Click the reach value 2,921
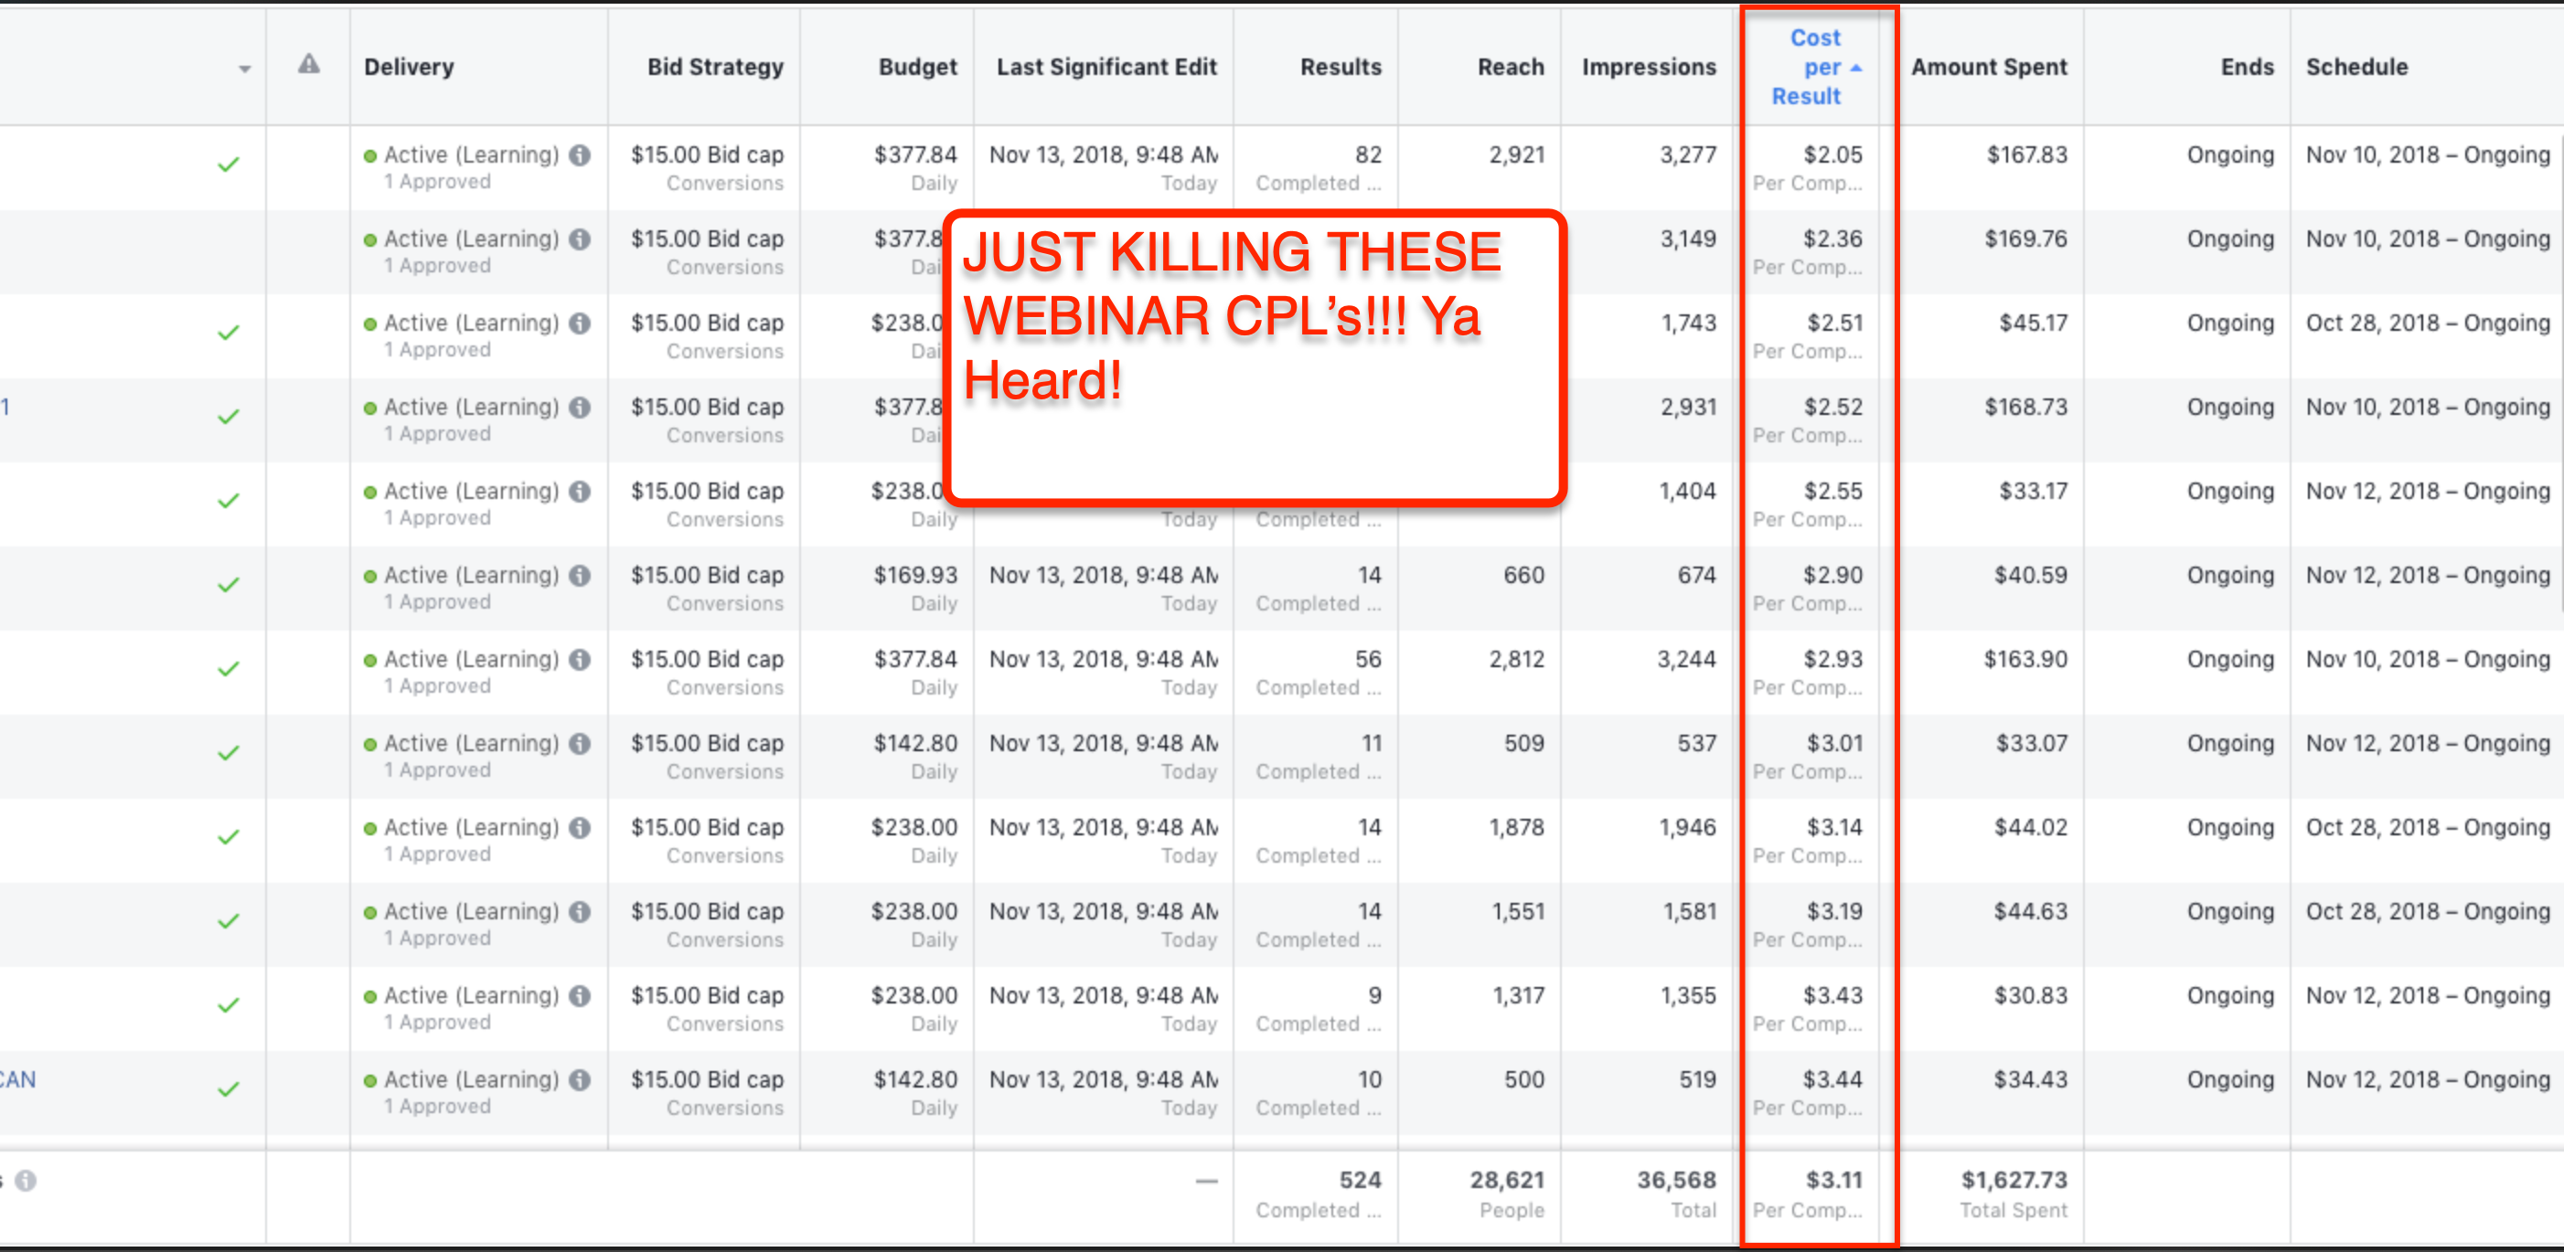 pos(1516,155)
